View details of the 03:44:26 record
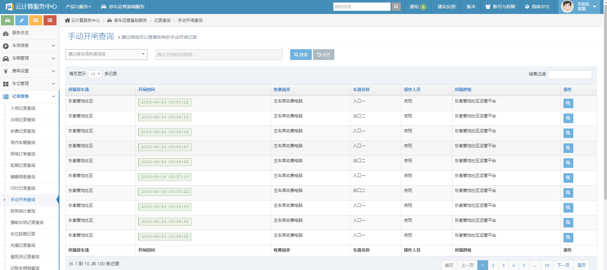This screenshot has width=607, height=270. pyautogui.click(x=568, y=163)
